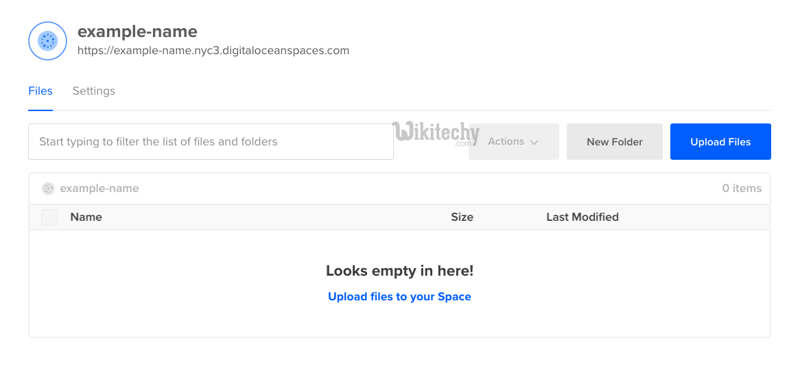The width and height of the screenshot is (800, 371).
Task: Follow the "Upload files to your Space" link
Action: click(x=399, y=297)
